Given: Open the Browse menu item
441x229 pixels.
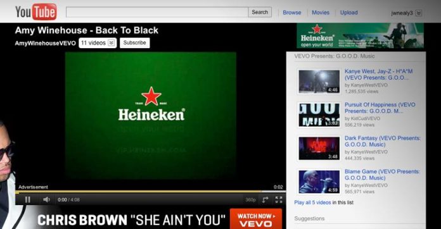Looking at the screenshot, I should 292,13.
